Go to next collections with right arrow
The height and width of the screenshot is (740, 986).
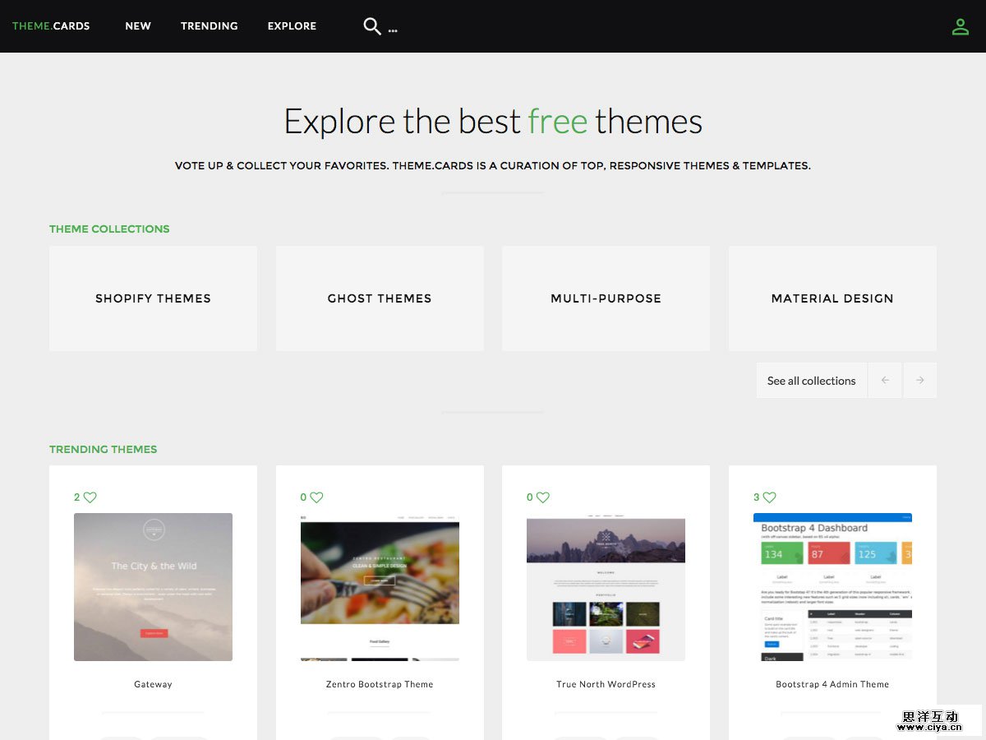[919, 381]
